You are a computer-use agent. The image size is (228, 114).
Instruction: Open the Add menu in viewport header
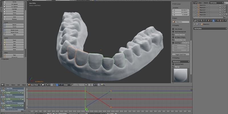point(19,85)
